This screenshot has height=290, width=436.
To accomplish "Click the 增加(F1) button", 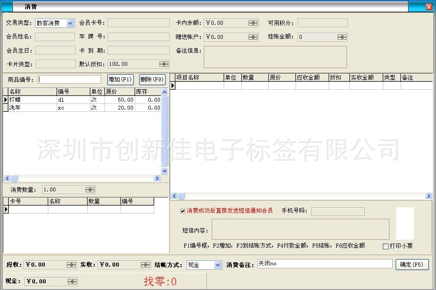I will (x=120, y=80).
